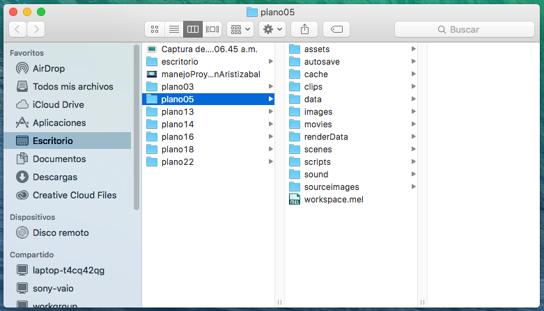Image resolution: width=544 pixels, height=311 pixels.
Task: Open AirDrop in the sidebar
Action: coord(68,69)
